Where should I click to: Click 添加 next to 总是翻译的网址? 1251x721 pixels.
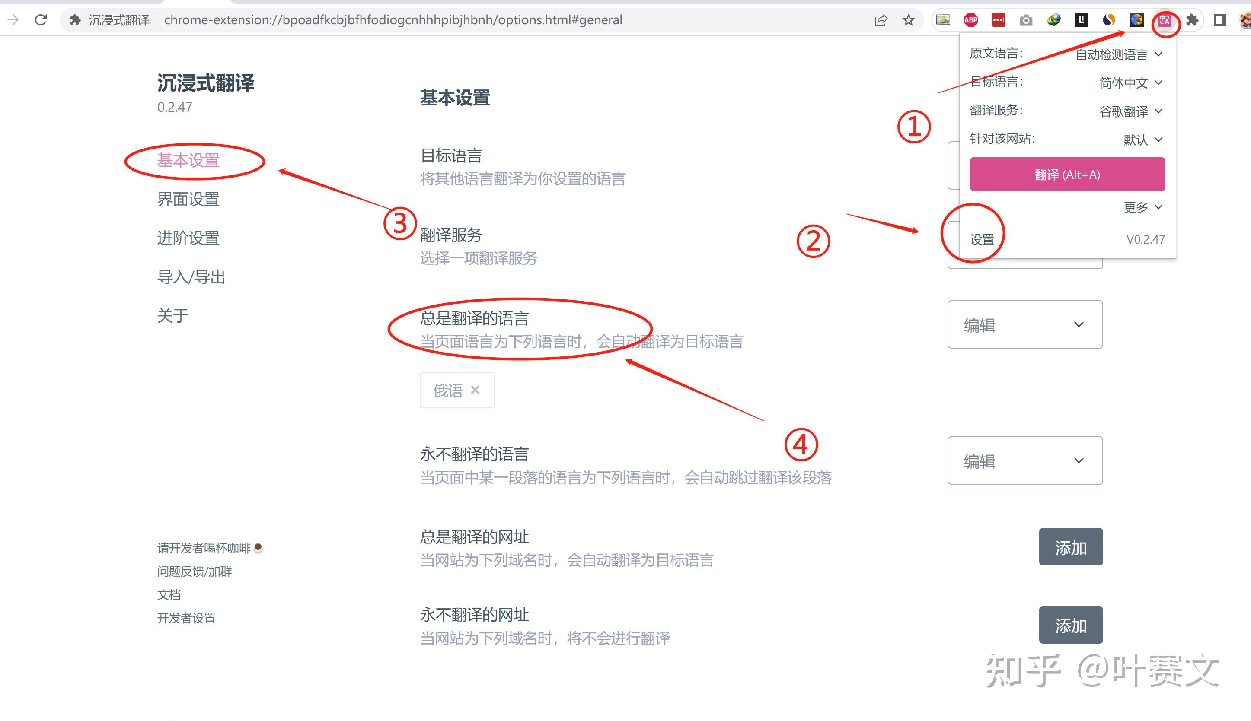1071,548
